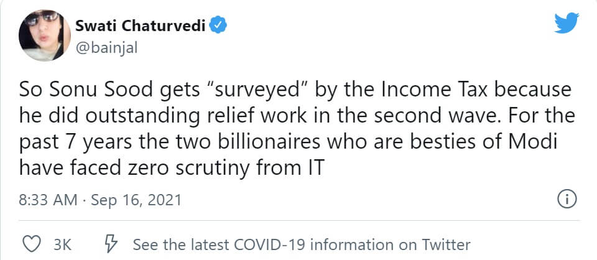Open the tweet info circle icon
The image size is (597, 260).
pyautogui.click(x=567, y=200)
